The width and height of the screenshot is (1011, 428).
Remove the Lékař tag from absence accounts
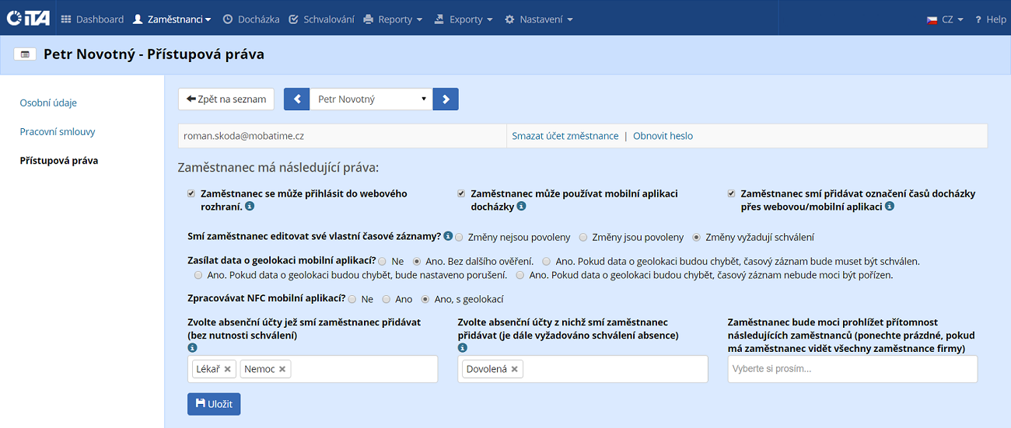[x=228, y=370]
